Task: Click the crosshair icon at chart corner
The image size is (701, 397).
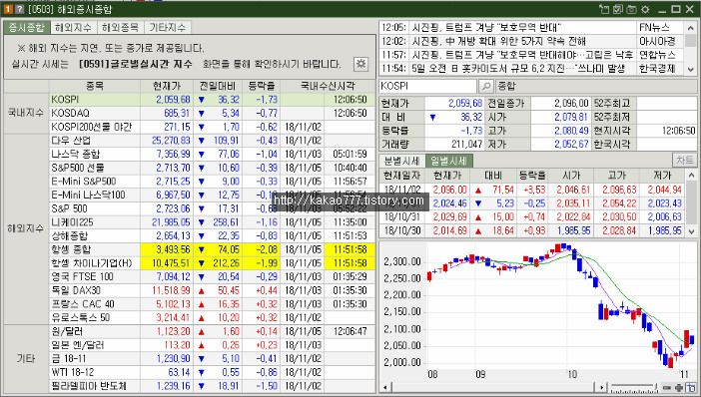Action: tap(691, 388)
